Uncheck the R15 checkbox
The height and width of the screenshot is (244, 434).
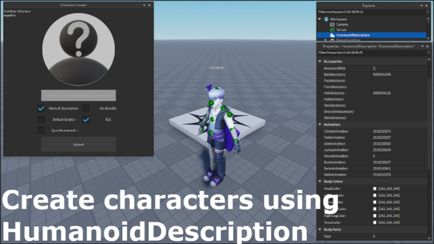pyautogui.click(x=86, y=120)
